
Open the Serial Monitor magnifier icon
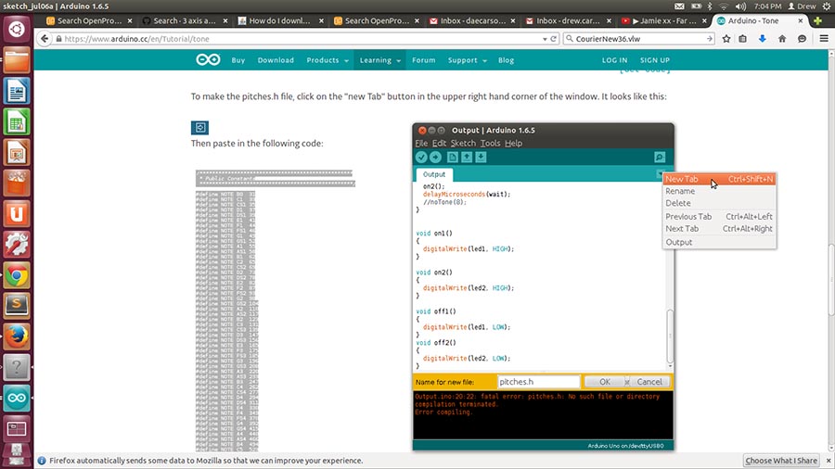click(660, 157)
